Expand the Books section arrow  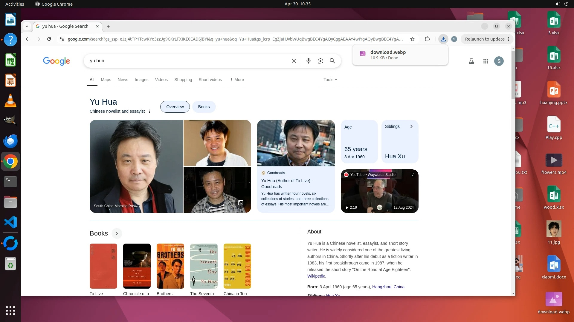coord(117,233)
